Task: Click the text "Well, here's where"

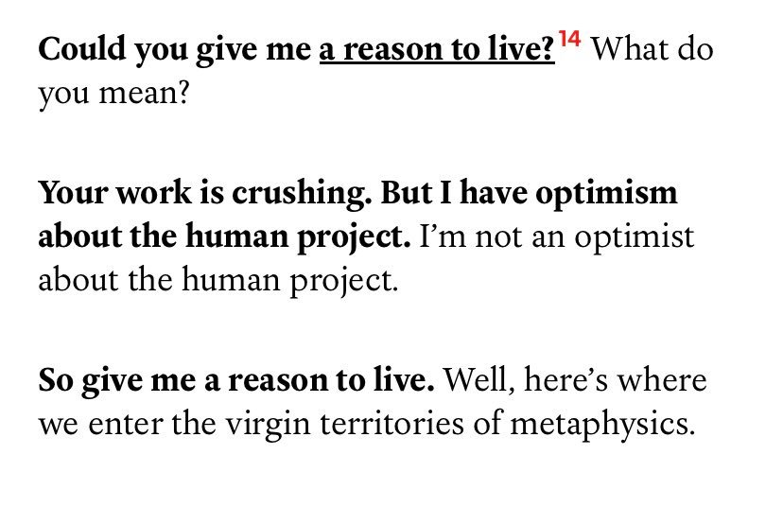Action: click(575, 379)
